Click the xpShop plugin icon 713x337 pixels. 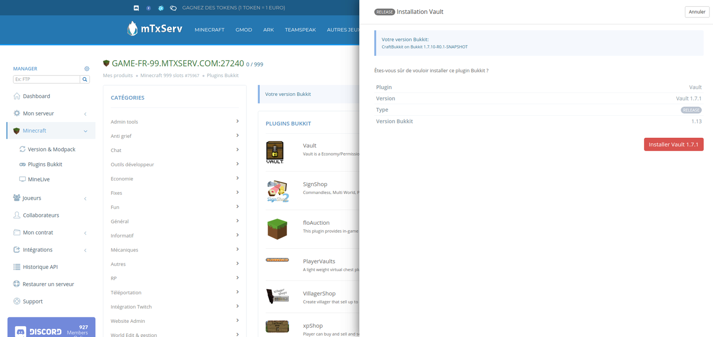click(277, 326)
